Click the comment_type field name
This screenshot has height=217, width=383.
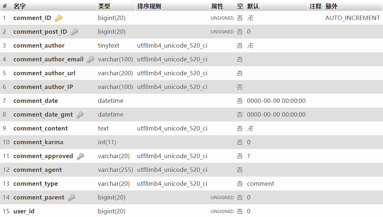36,184
